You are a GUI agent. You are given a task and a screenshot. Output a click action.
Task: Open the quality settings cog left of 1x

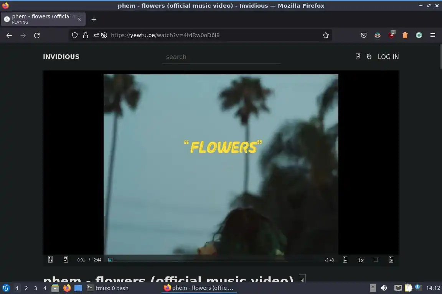(x=345, y=260)
